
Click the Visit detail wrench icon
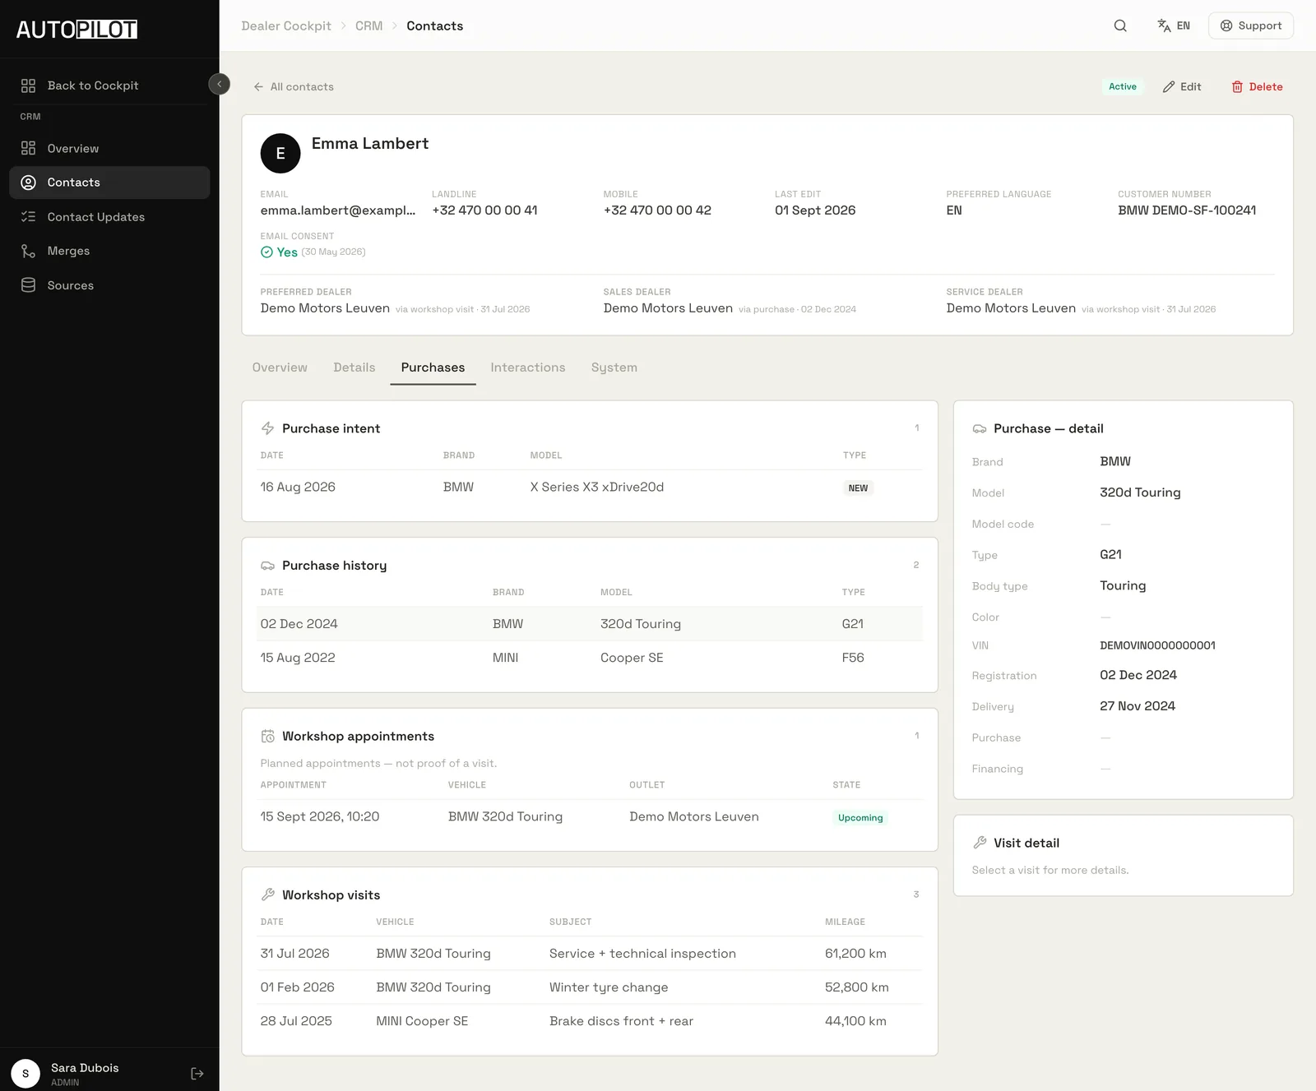980,843
